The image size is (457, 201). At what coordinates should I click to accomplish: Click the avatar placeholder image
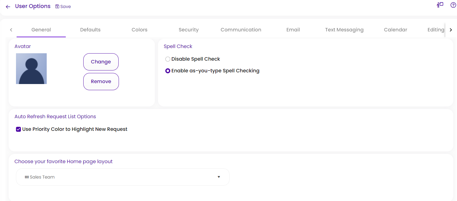pos(31,69)
